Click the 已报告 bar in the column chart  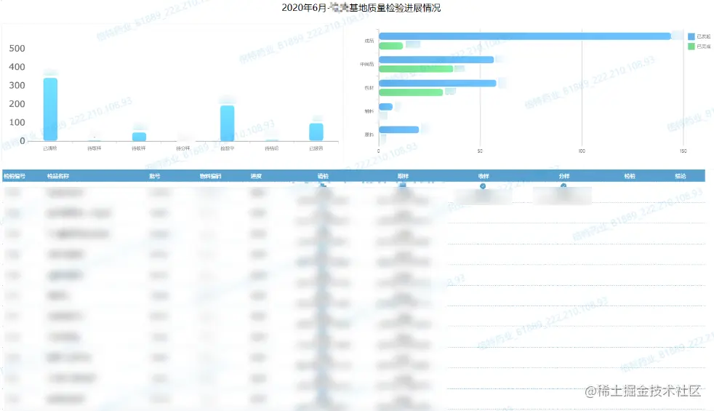(x=316, y=132)
